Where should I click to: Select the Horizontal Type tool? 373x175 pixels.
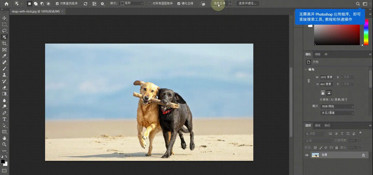pyautogui.click(x=4, y=119)
